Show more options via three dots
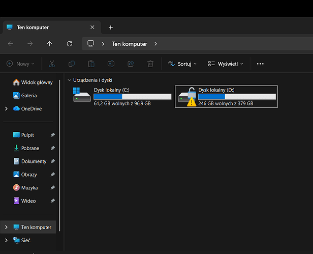313x254 pixels. click(260, 64)
